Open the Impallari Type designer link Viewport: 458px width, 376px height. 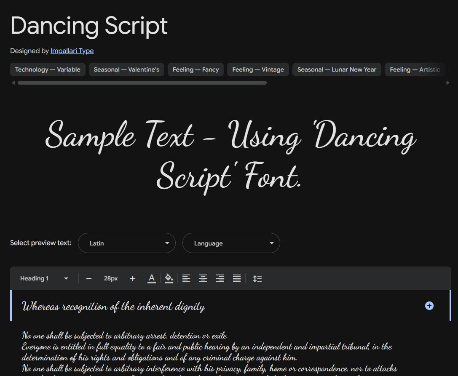point(72,51)
